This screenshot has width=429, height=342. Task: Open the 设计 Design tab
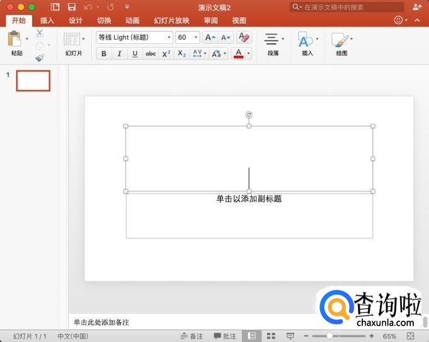(75, 21)
